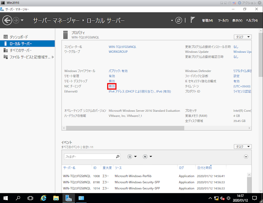Click Server Manager taskbar icon

pyautogui.click(x=69, y=198)
